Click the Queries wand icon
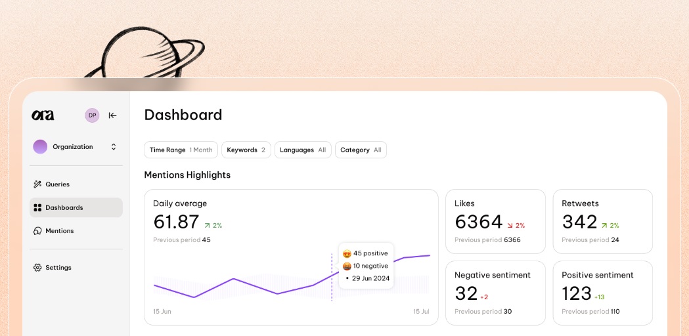689x336 pixels. click(37, 184)
